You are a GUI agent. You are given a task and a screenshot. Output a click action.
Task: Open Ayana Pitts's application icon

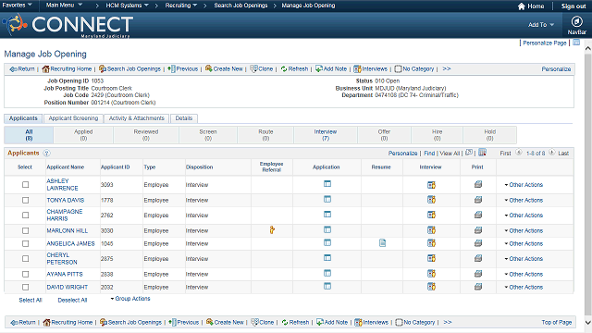pos(327,273)
